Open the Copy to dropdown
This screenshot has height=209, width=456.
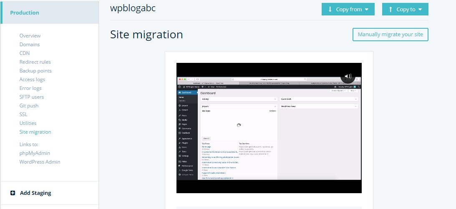[405, 9]
